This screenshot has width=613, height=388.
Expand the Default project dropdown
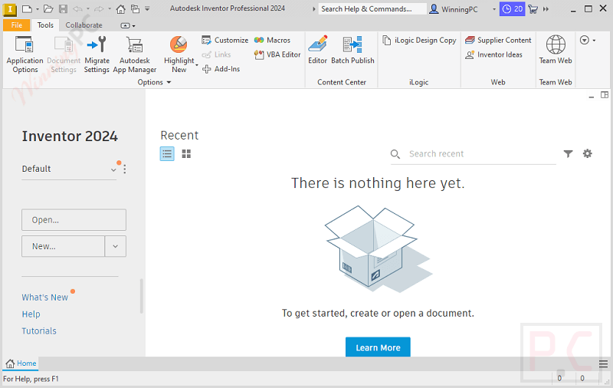tap(113, 169)
